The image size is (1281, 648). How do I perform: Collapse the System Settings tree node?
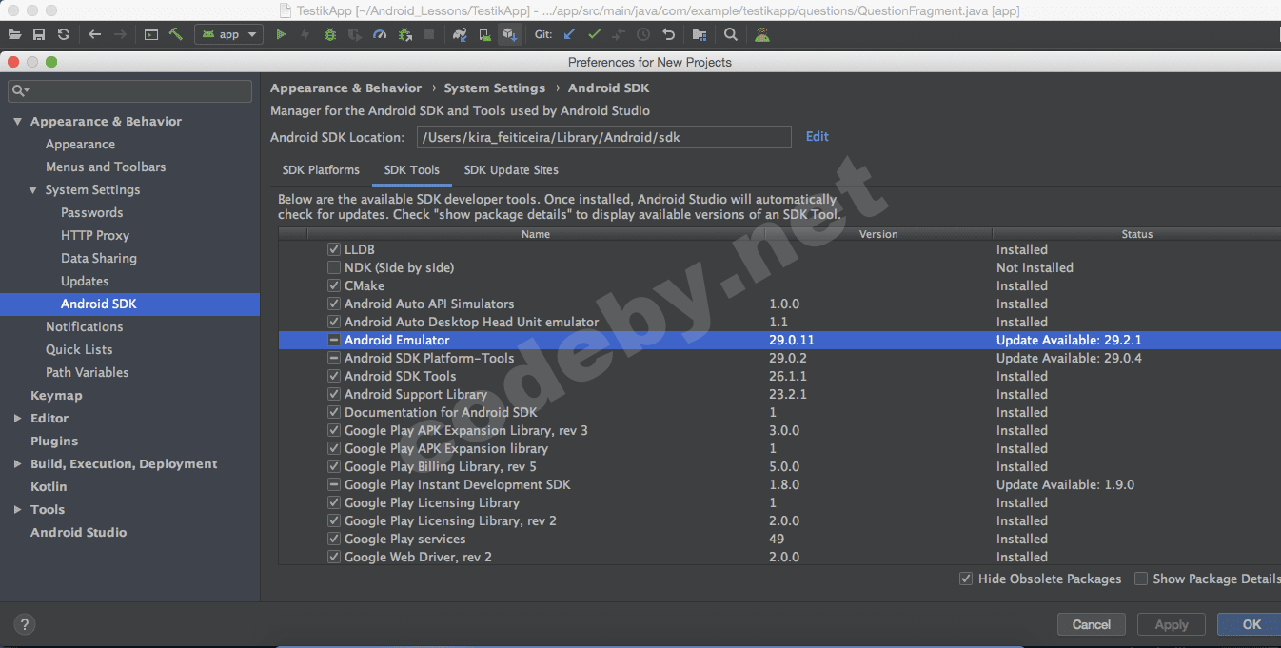(32, 190)
